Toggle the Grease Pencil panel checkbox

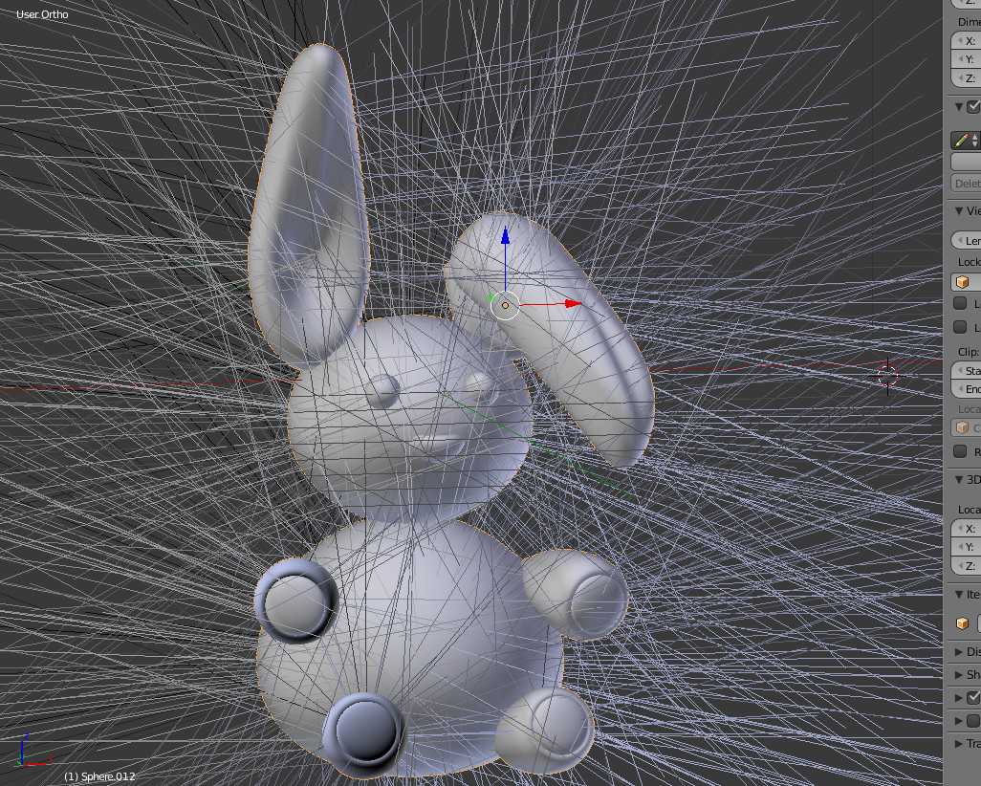973,106
